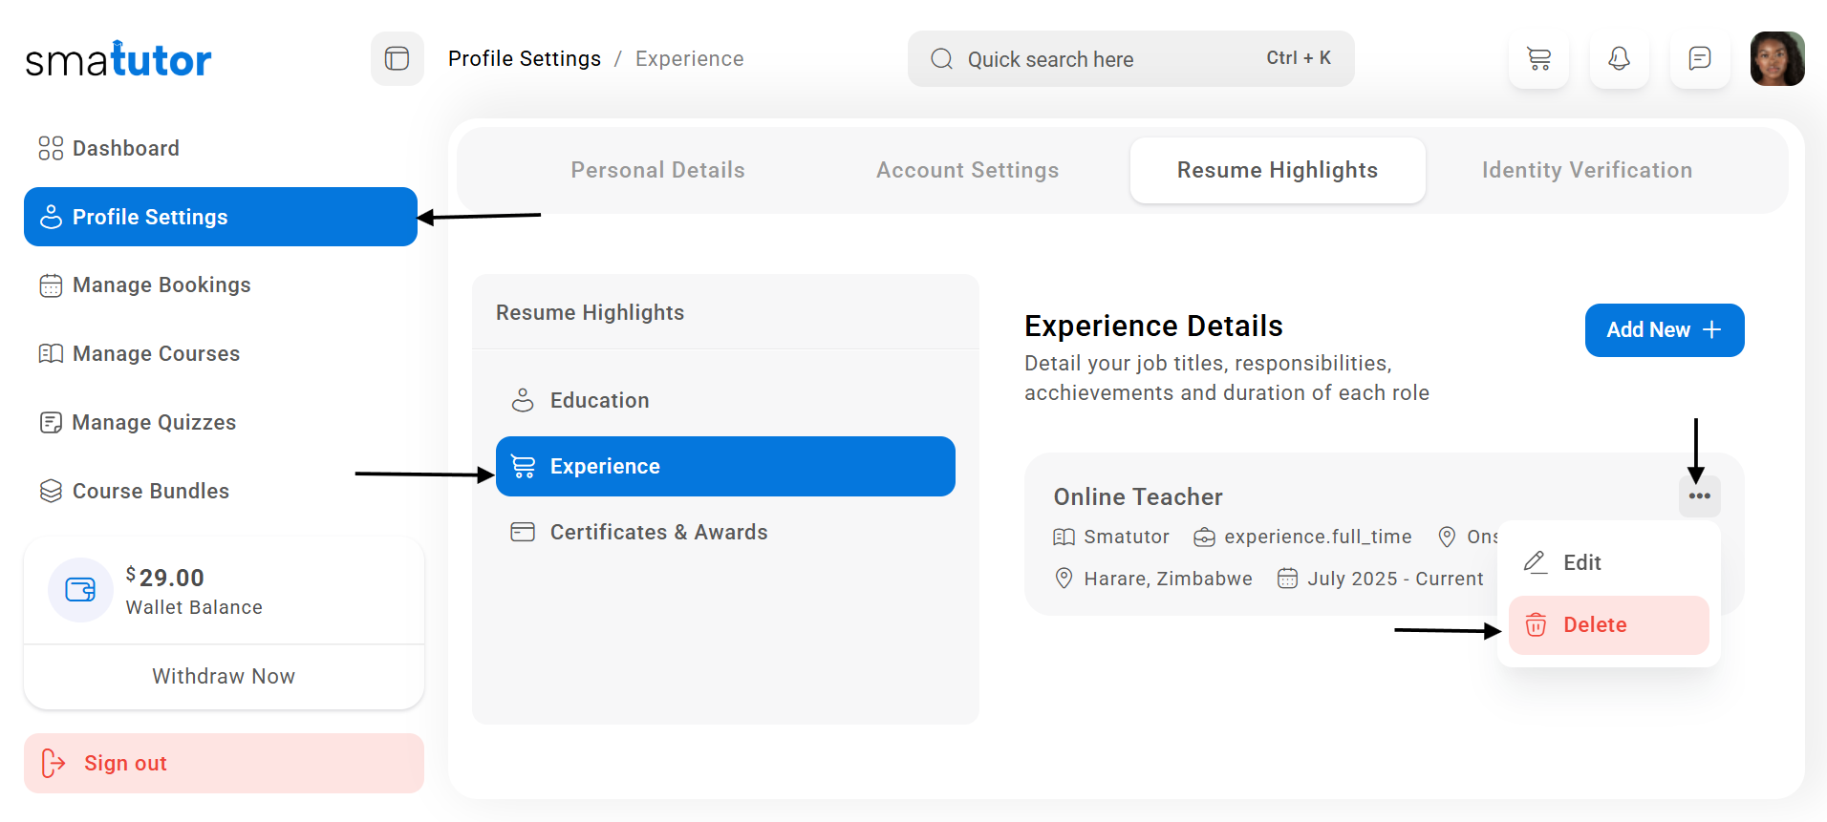Switch to the Account Settings tab

click(x=967, y=170)
